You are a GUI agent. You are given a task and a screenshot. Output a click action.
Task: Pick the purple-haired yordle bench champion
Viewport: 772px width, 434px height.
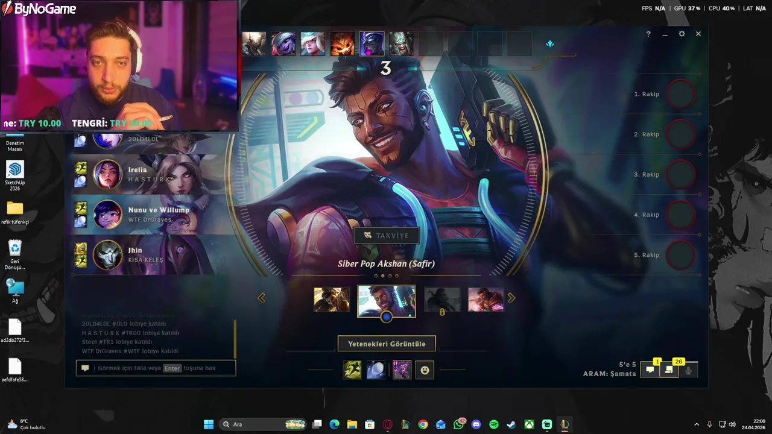click(283, 44)
